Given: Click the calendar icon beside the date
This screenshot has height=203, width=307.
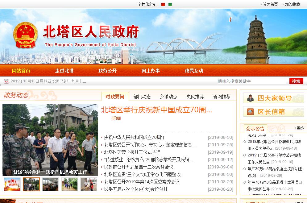Looking at the screenshot, I should 6,81.
